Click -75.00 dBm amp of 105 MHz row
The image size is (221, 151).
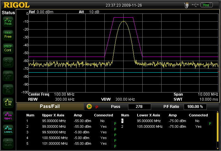pos(177,126)
